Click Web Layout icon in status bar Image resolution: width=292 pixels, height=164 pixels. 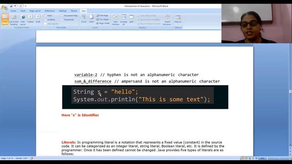coord(250,158)
